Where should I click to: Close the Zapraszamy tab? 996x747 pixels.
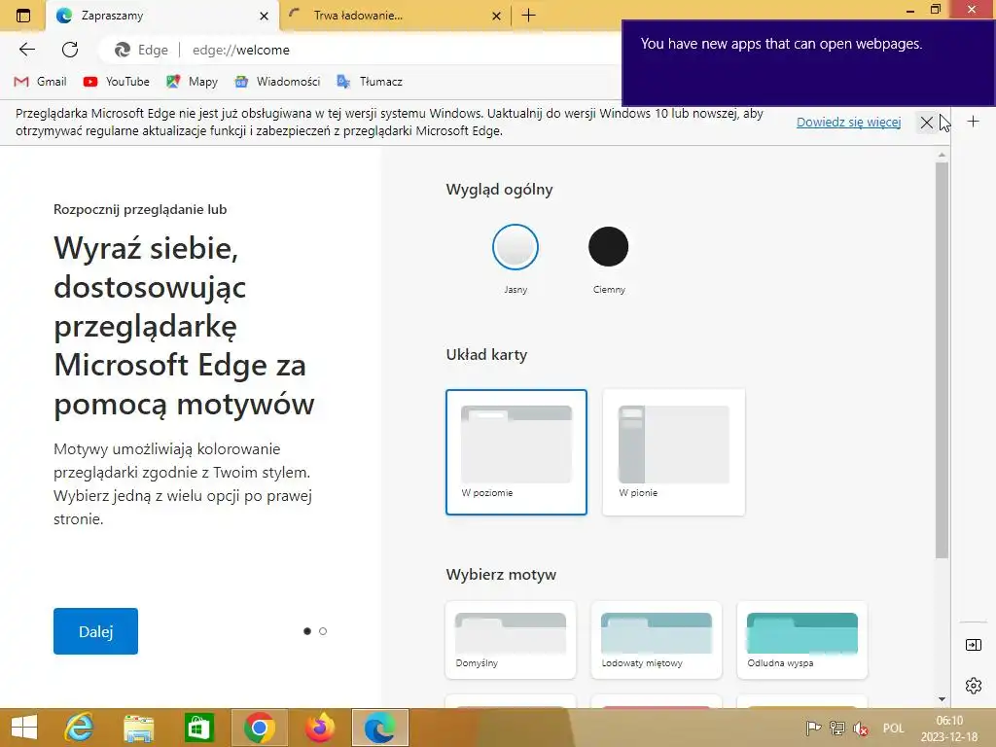pyautogui.click(x=264, y=16)
